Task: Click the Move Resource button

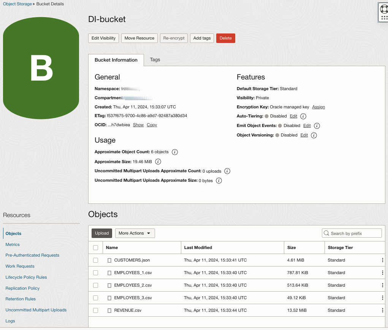Action: (x=139, y=38)
